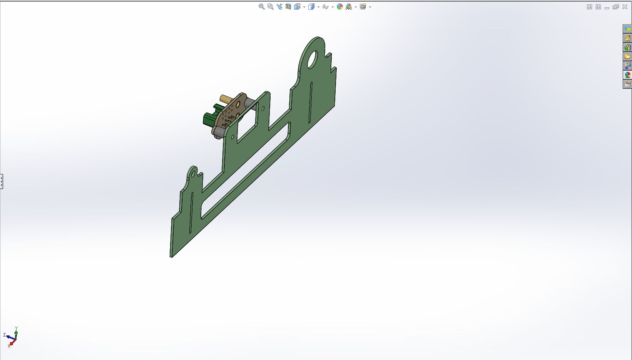Click the View Orientation cube icon
This screenshot has height=360, width=632.
point(297,7)
